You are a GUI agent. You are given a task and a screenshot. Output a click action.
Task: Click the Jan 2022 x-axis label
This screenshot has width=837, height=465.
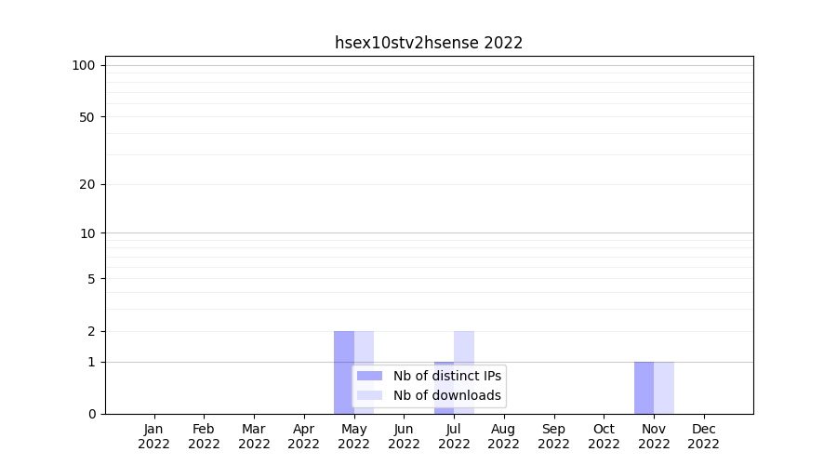point(154,436)
